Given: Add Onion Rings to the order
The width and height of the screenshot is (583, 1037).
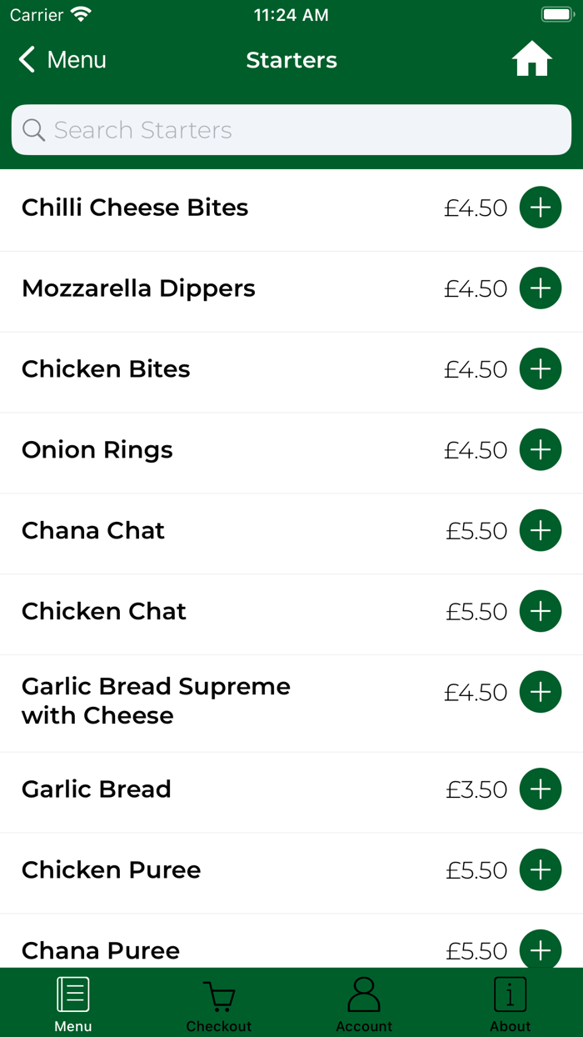Looking at the screenshot, I should click(540, 449).
